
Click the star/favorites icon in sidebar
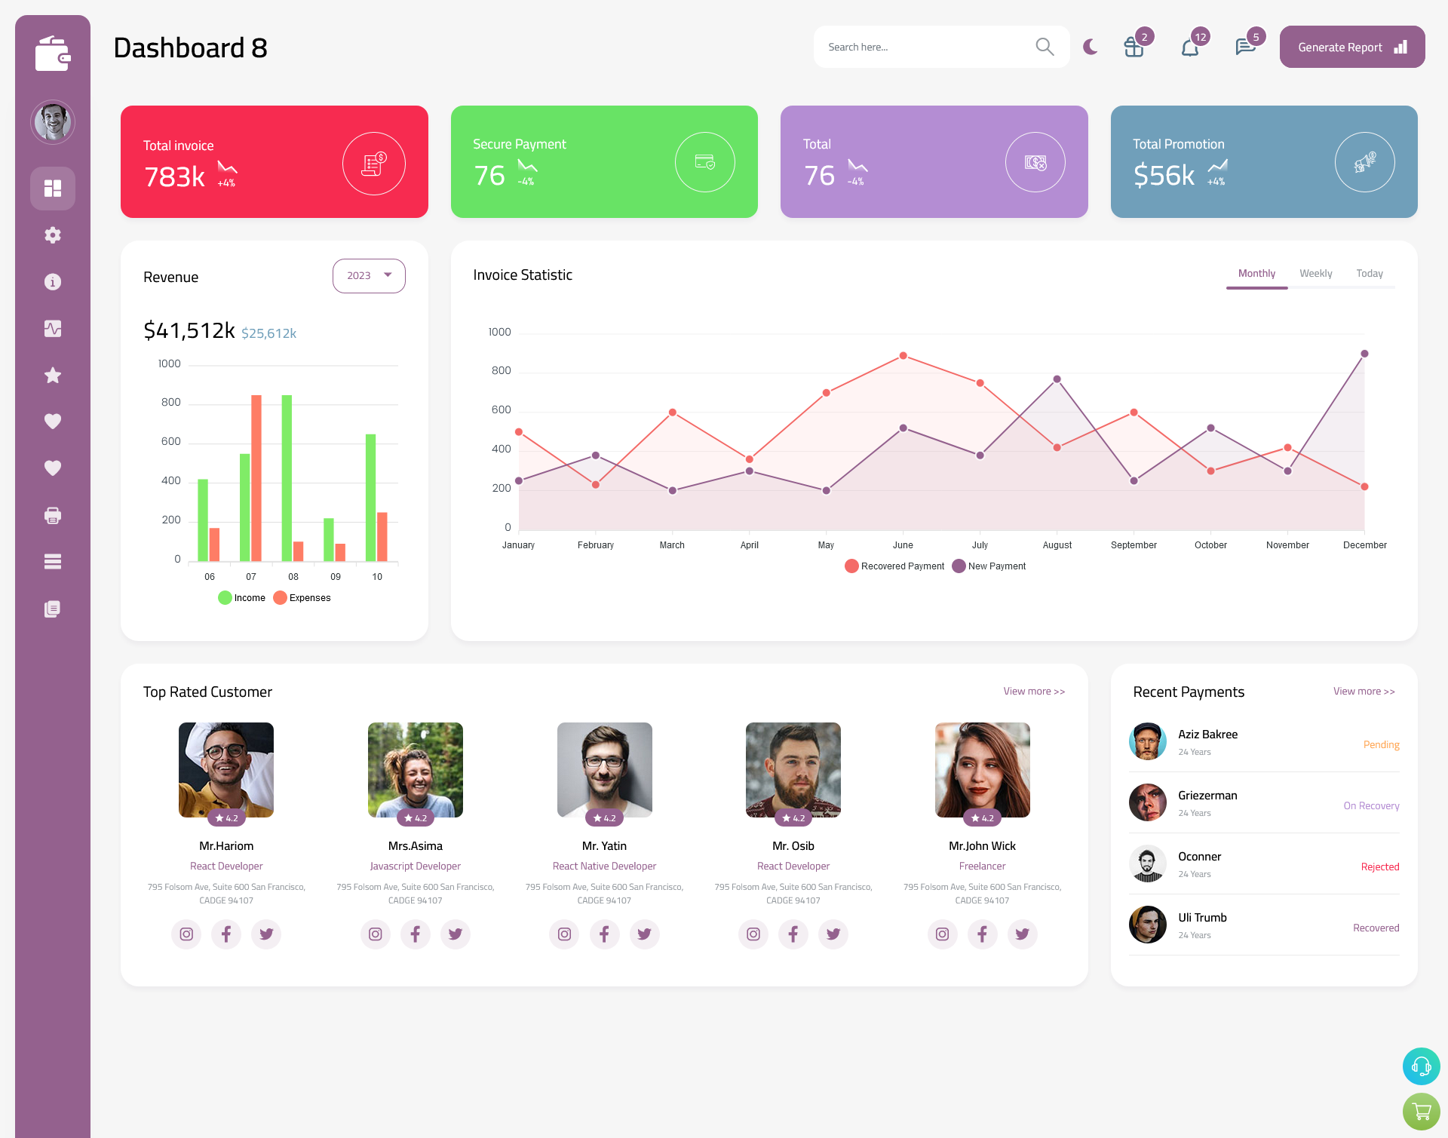point(52,375)
